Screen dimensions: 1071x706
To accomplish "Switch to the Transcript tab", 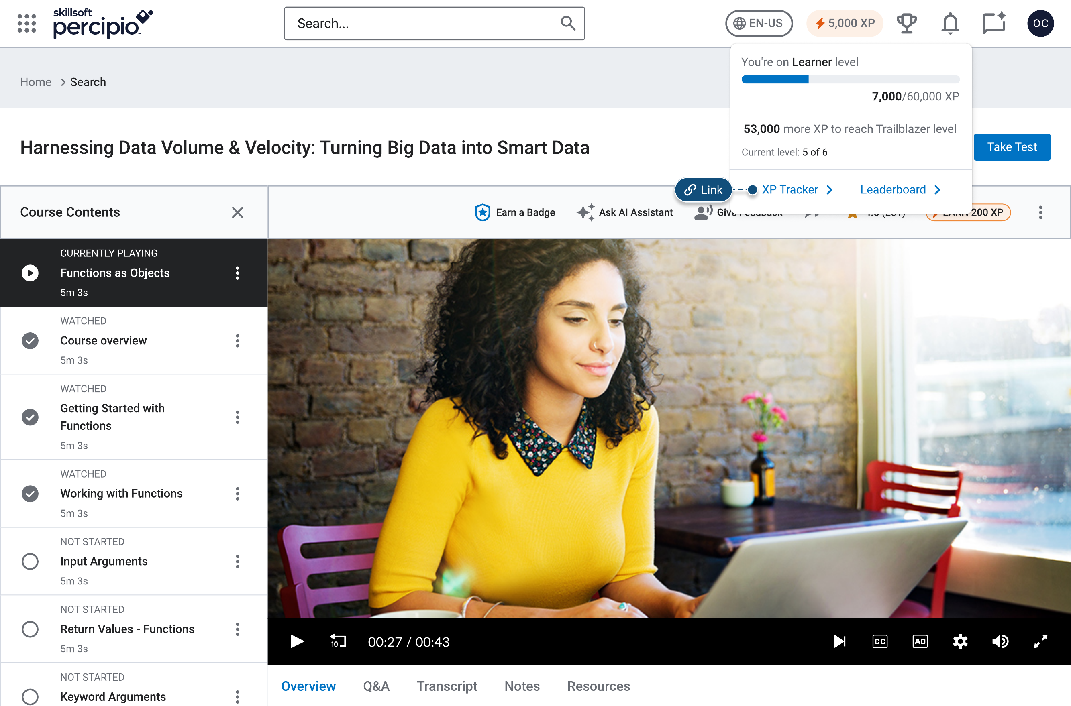I will (x=447, y=686).
